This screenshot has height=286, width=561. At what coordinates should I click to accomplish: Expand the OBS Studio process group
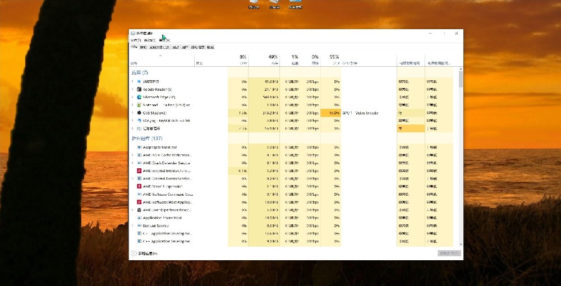133,113
